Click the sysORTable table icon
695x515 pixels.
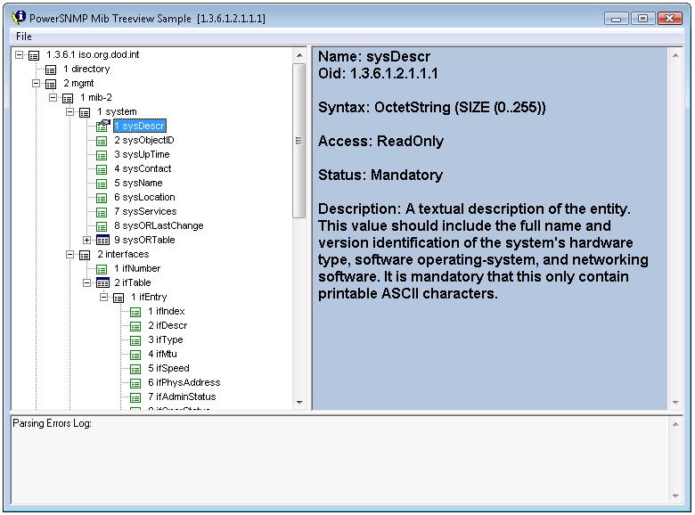pos(102,241)
